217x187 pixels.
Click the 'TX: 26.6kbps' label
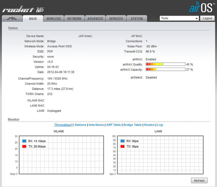click(x=37, y=146)
